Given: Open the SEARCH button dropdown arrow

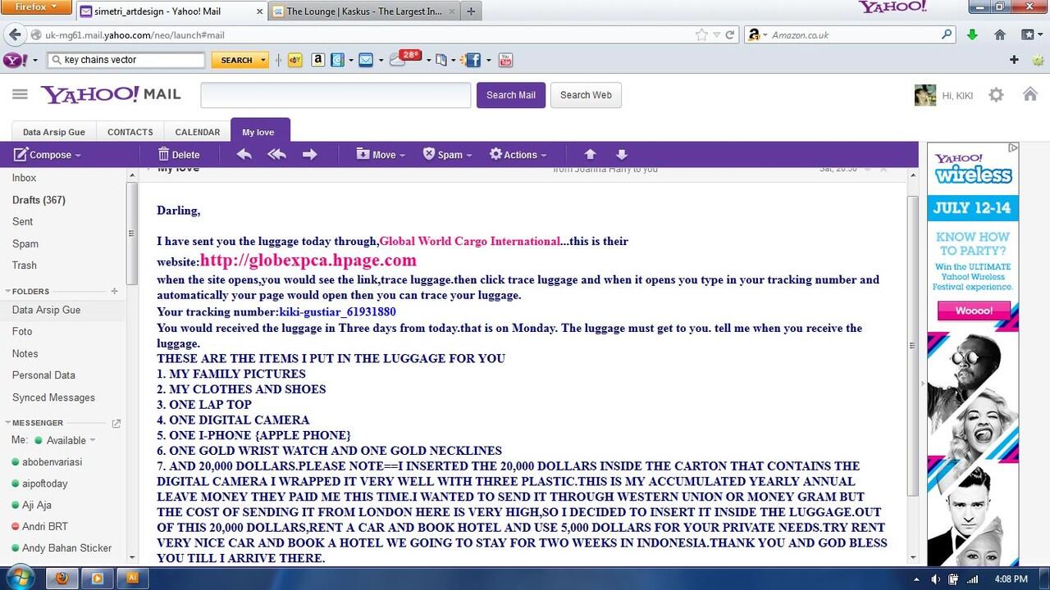Looking at the screenshot, I should point(264,60).
